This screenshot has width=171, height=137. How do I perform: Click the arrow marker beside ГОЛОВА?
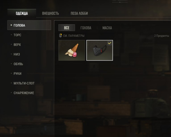pos(11,25)
